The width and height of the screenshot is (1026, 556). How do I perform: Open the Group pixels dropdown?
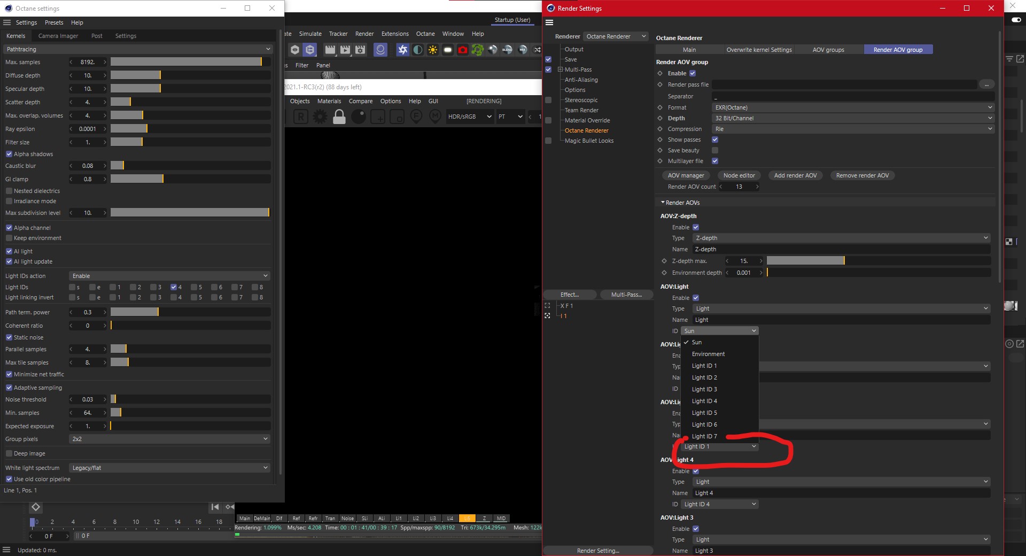[x=169, y=439]
